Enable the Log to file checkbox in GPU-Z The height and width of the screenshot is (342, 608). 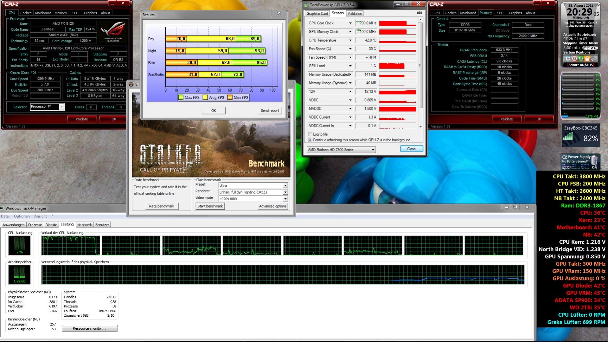pyautogui.click(x=310, y=134)
